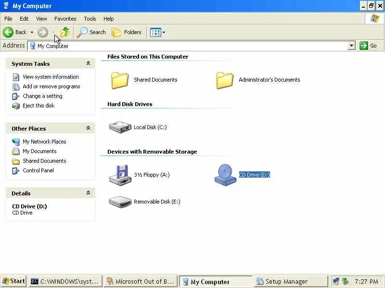Select the CD Drive (D:) label text
Viewport: 385px width, 288px height.
pyautogui.click(x=255, y=175)
